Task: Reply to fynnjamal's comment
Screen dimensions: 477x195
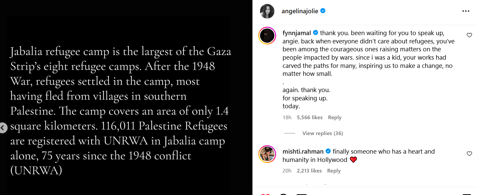Action: (x=334, y=118)
